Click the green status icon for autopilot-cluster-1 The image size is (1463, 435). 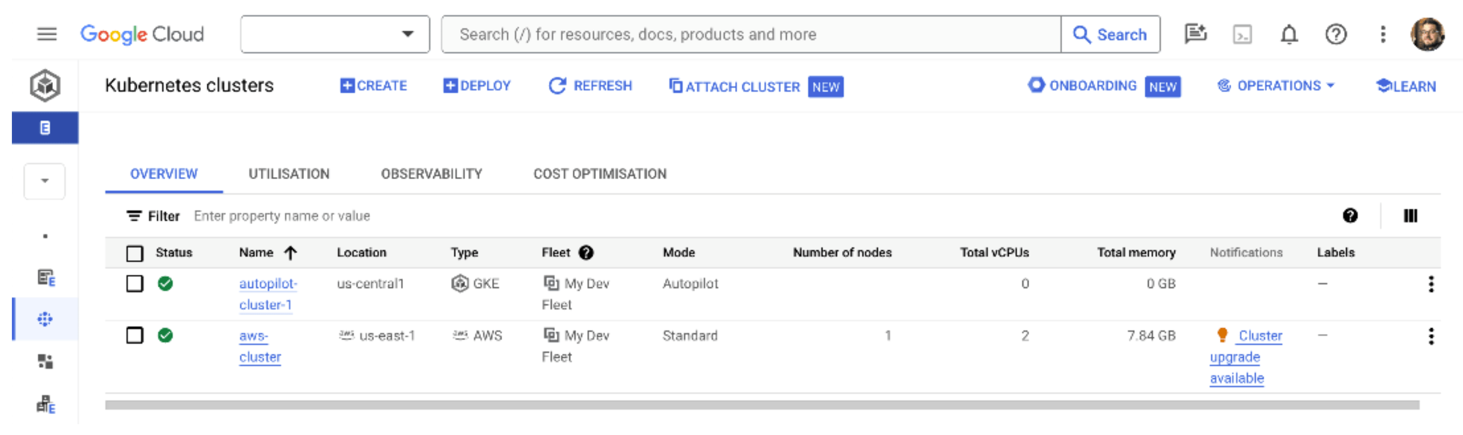tap(165, 283)
